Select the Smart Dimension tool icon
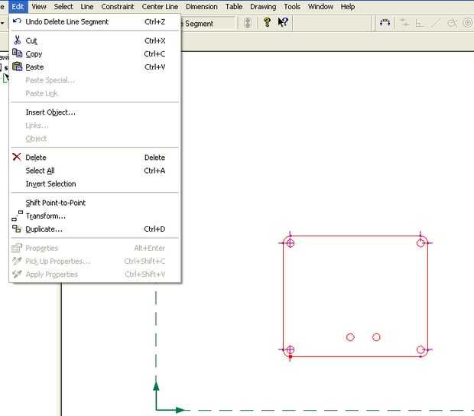Image resolution: width=474 pixels, height=416 pixels. [385, 23]
